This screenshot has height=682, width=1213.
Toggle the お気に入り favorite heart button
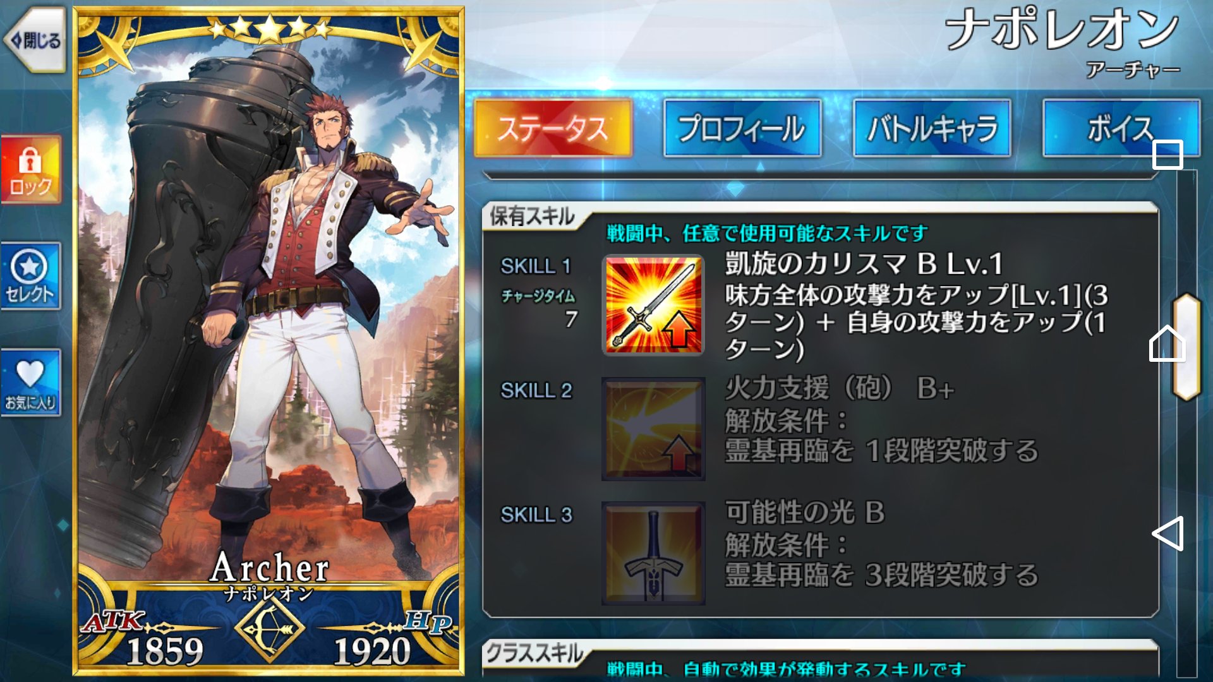point(31,383)
